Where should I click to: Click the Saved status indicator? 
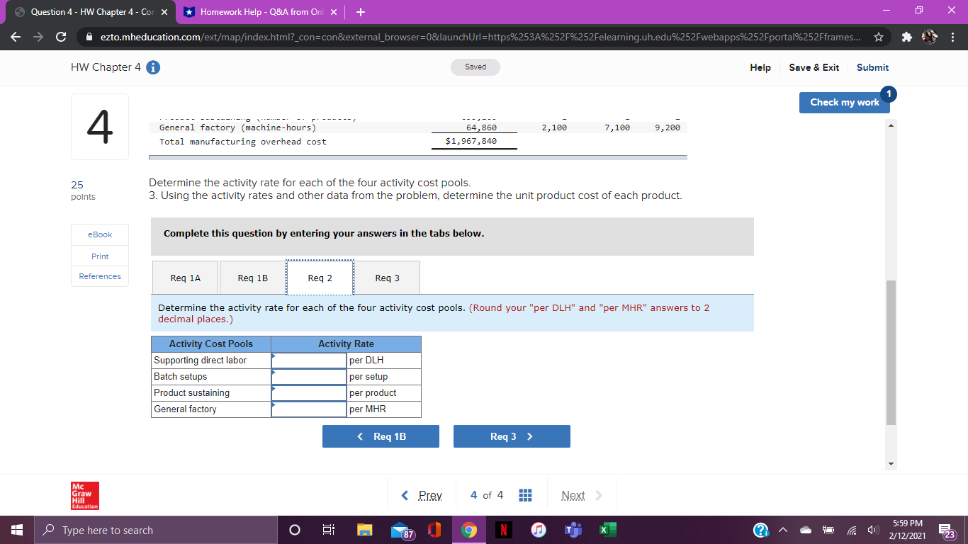[x=475, y=67]
